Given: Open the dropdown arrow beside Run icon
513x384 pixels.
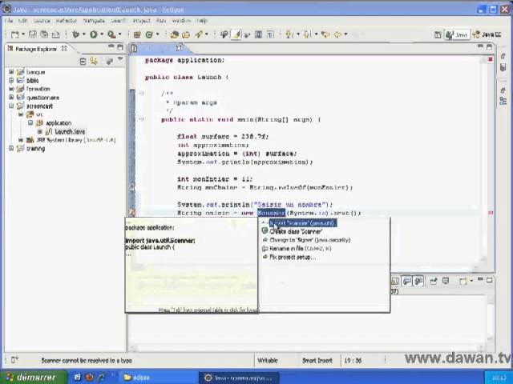Looking at the screenshot, I should pyautogui.click(x=102, y=34).
